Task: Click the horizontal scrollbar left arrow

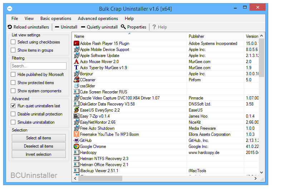Action: (75, 178)
